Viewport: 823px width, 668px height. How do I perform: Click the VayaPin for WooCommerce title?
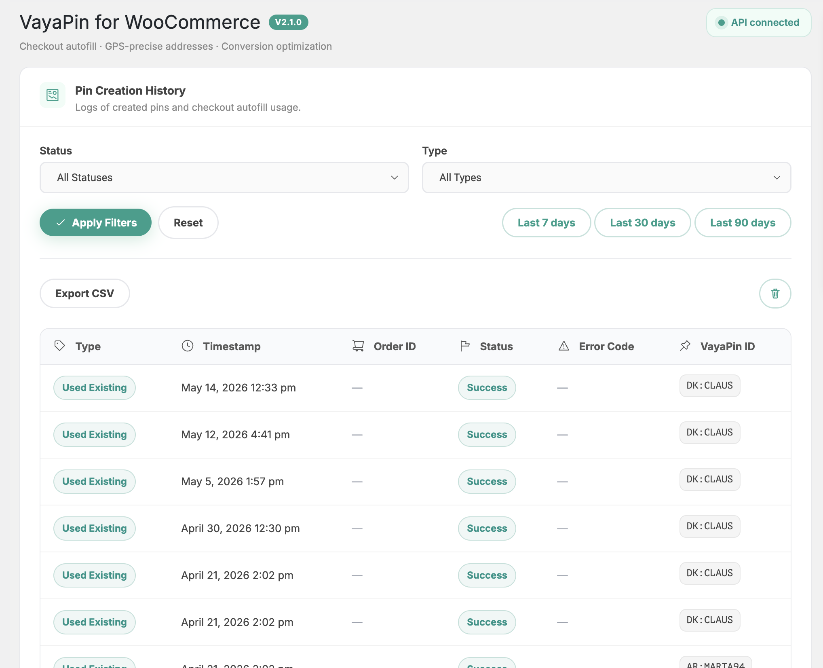coord(140,22)
